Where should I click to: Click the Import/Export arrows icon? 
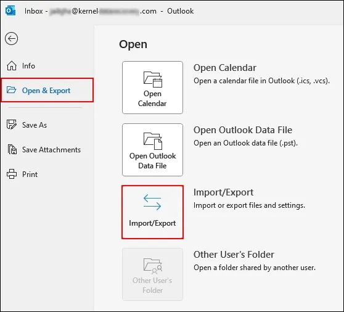pos(152,202)
